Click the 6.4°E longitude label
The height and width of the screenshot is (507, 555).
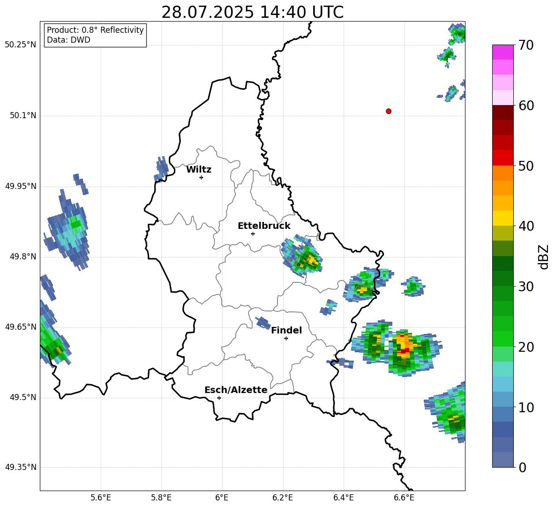(343, 498)
